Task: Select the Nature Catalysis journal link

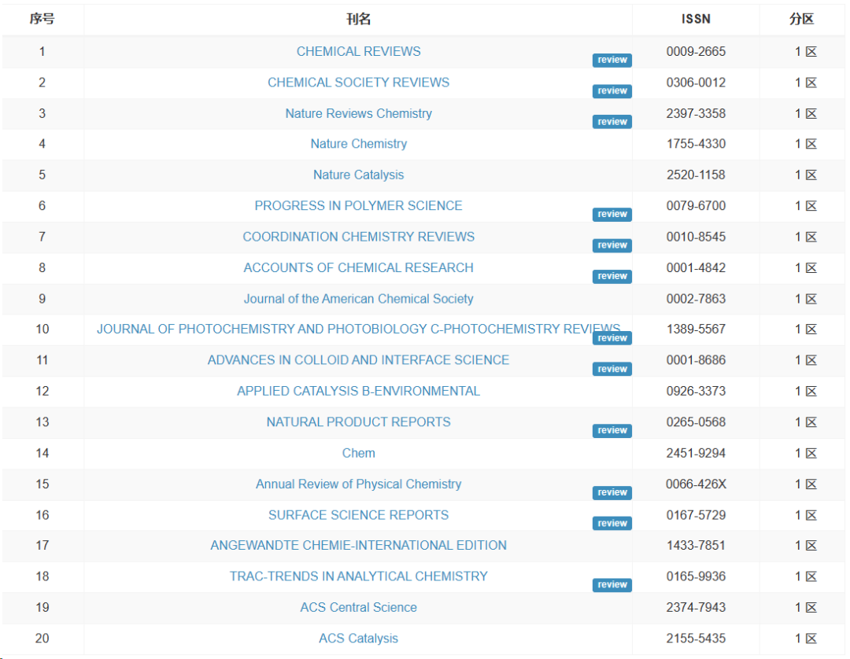Action: click(358, 175)
